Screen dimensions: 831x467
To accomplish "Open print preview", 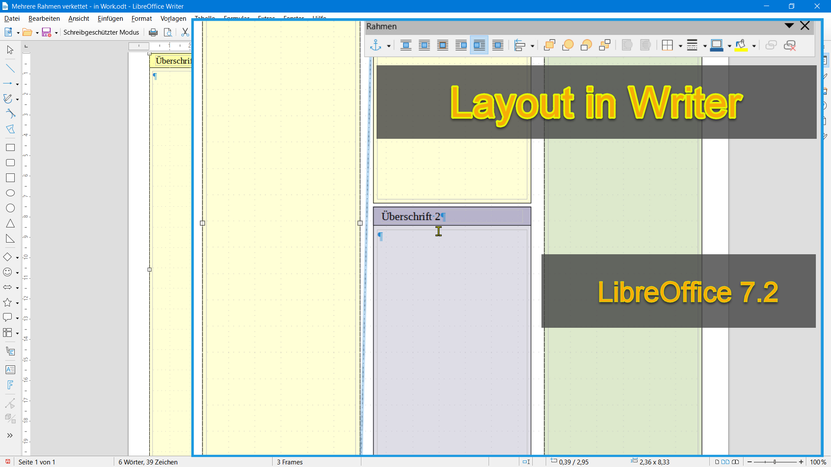I will tap(168, 32).
